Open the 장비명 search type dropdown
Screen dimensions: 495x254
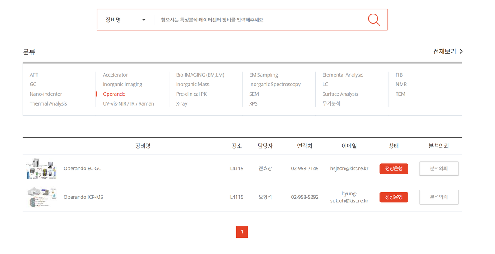[x=125, y=20]
